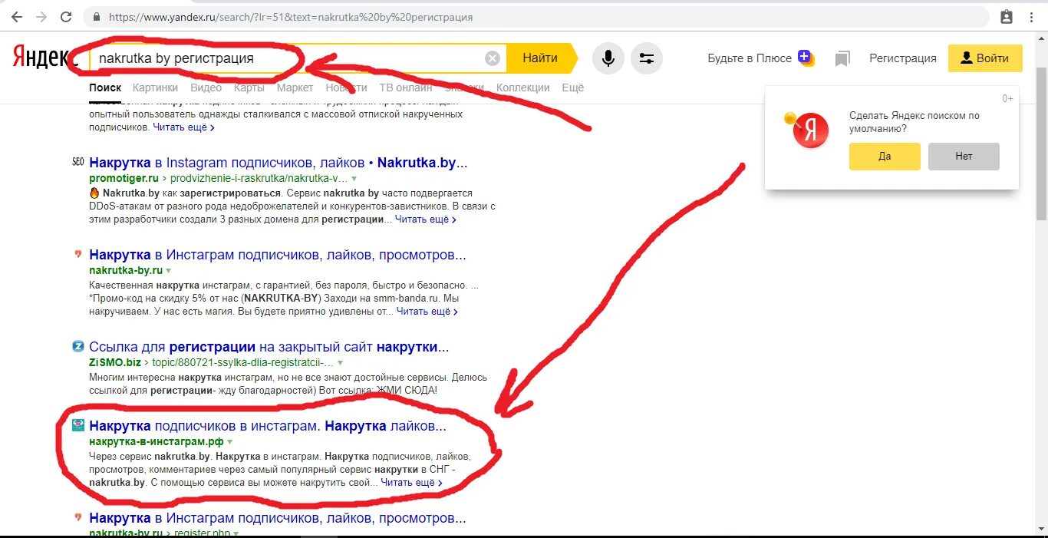Open the Будьте в Плюсе link
1048x538 pixels.
(x=750, y=58)
